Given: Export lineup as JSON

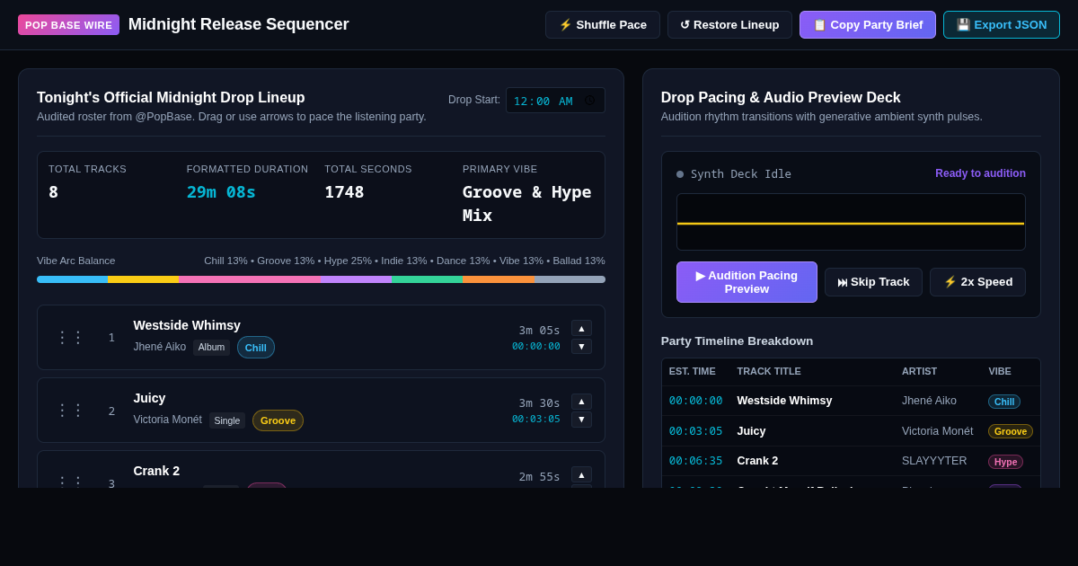Looking at the screenshot, I should 1002,25.
